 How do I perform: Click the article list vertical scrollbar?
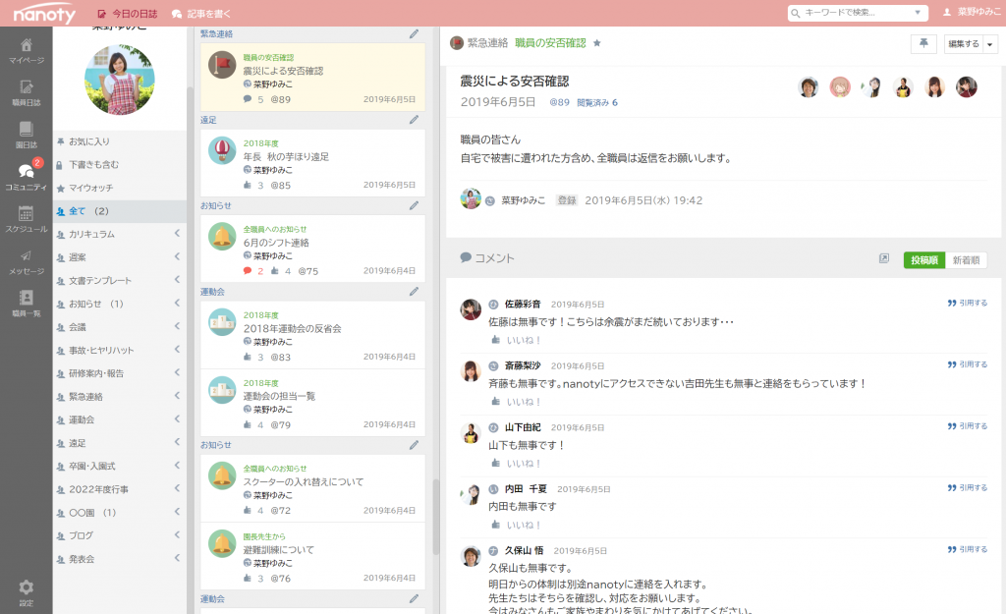[x=436, y=516]
